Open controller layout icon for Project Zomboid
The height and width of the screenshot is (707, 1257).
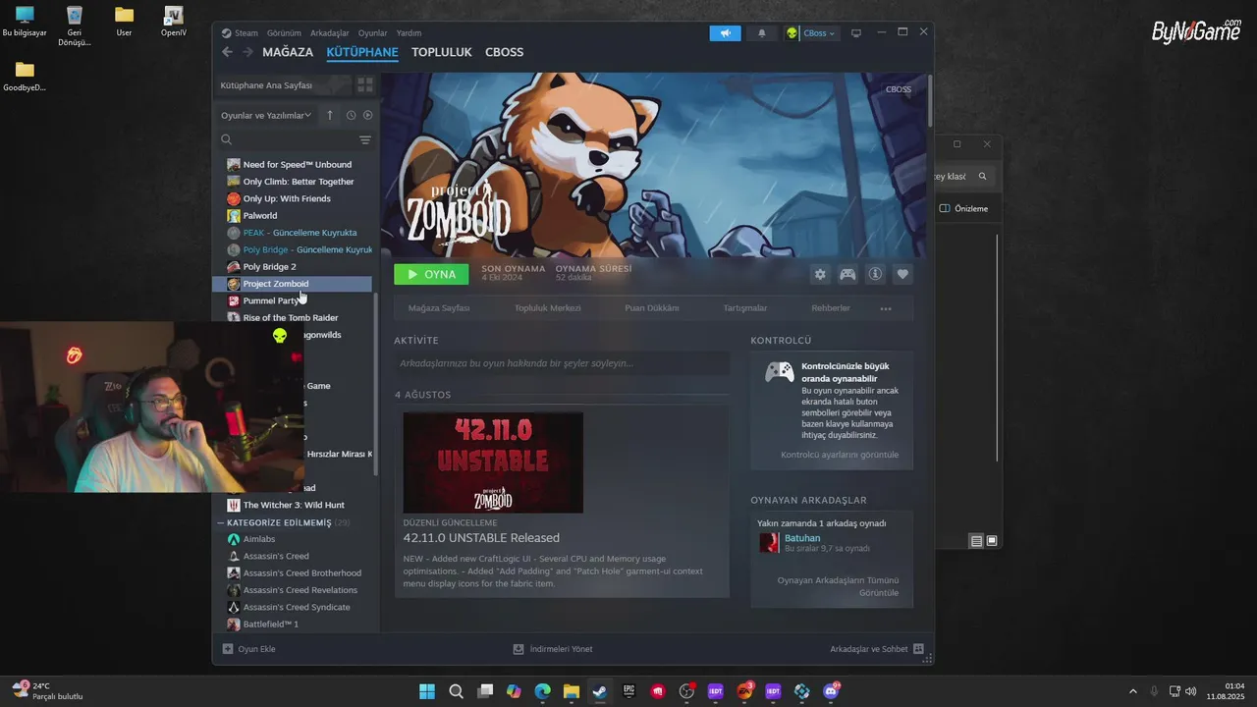click(x=847, y=274)
